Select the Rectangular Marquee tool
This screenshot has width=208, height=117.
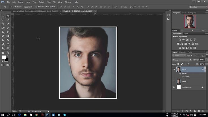coord(3,16)
